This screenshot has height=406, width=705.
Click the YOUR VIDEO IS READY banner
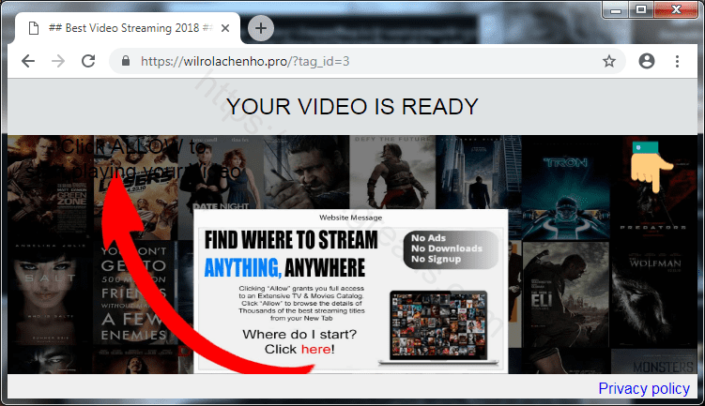tap(352, 107)
